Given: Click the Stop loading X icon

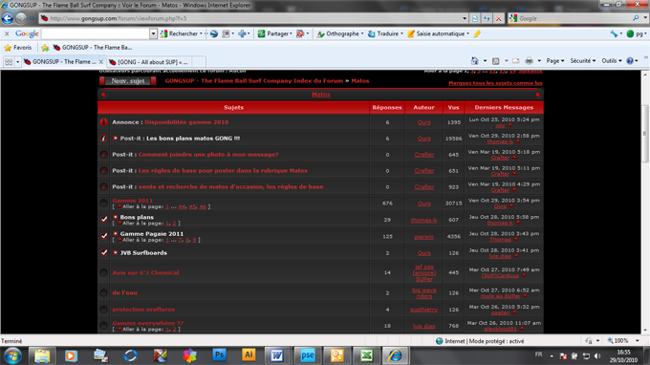Looking at the screenshot, I should tap(499, 18).
